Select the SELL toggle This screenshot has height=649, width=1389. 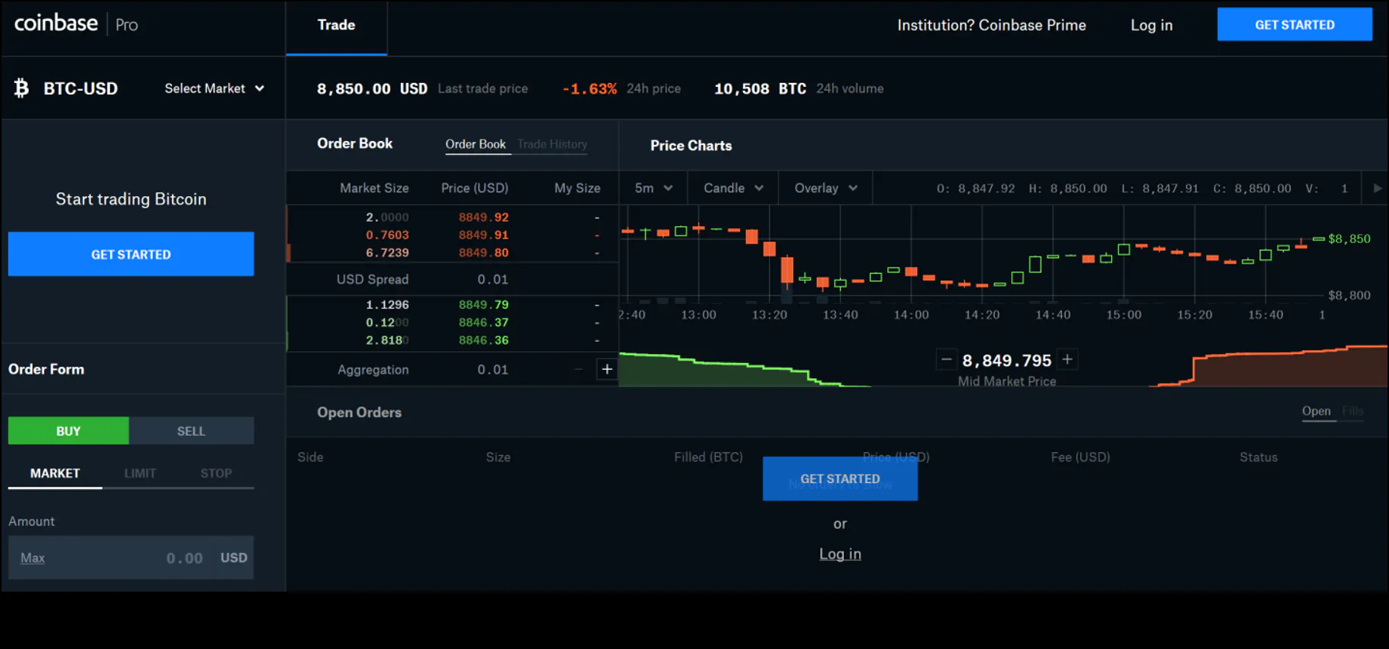191,431
